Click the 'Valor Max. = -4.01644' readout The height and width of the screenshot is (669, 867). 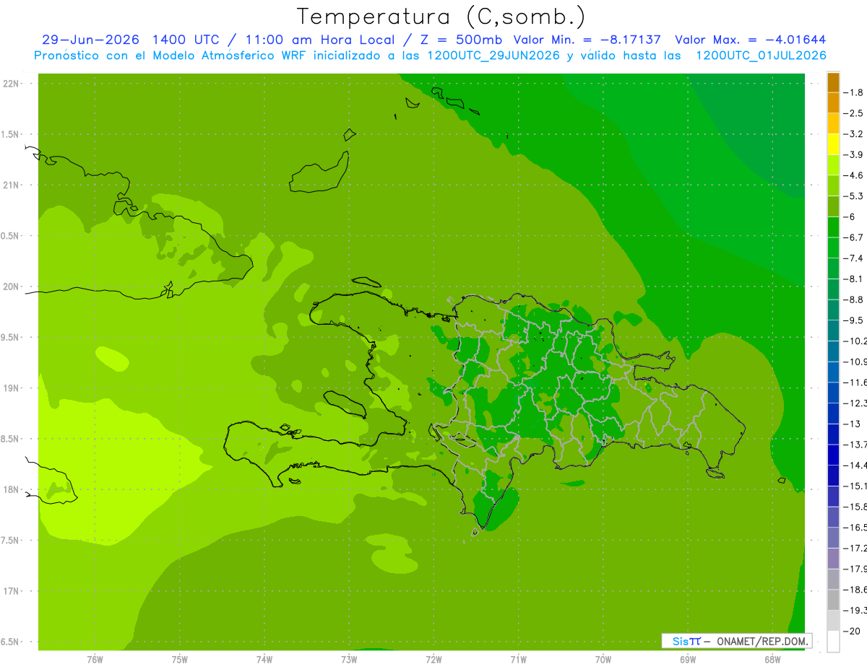click(751, 40)
